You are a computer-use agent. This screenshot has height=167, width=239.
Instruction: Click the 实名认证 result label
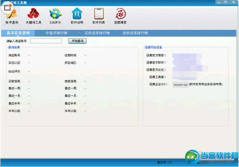[x=15, y=63]
